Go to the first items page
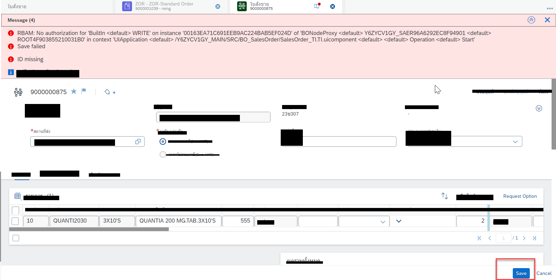The image size is (556, 280). tap(479, 238)
